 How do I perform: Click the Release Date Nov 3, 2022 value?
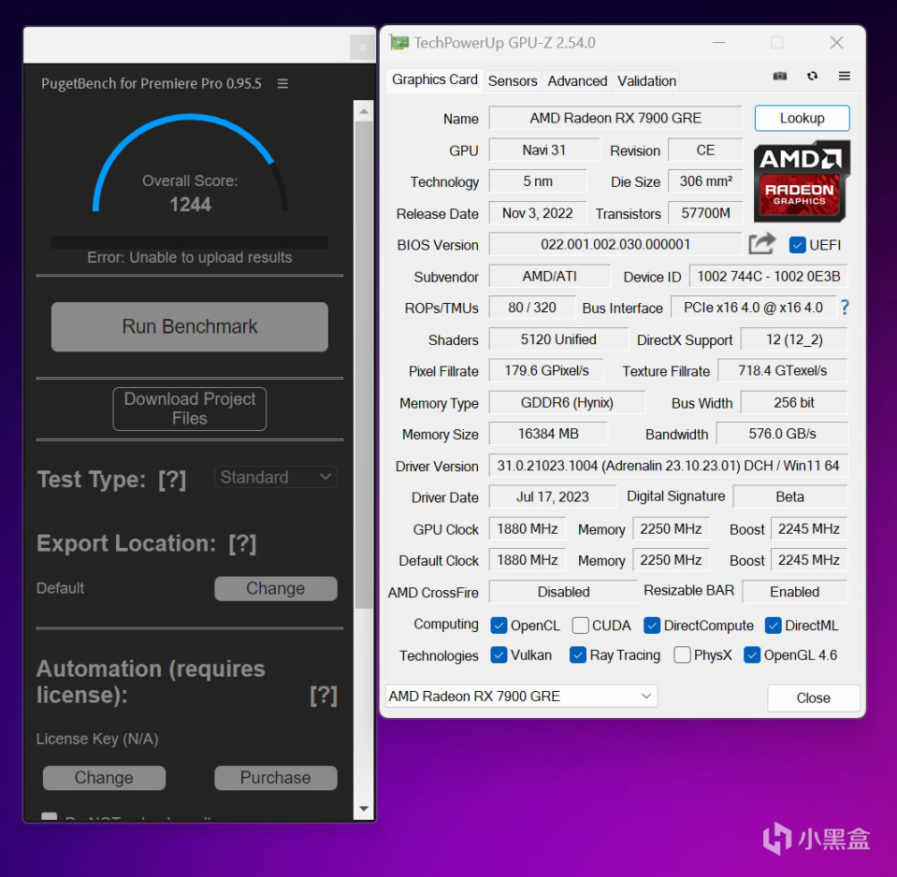coord(538,213)
